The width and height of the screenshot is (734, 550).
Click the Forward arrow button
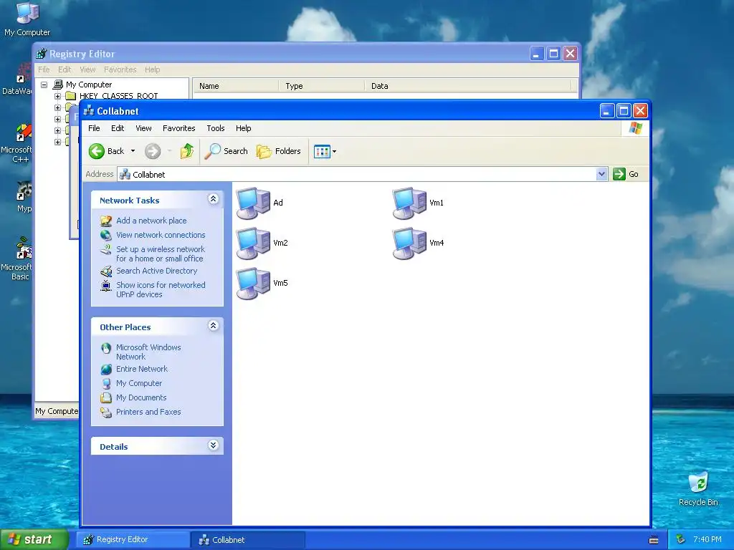pos(153,151)
